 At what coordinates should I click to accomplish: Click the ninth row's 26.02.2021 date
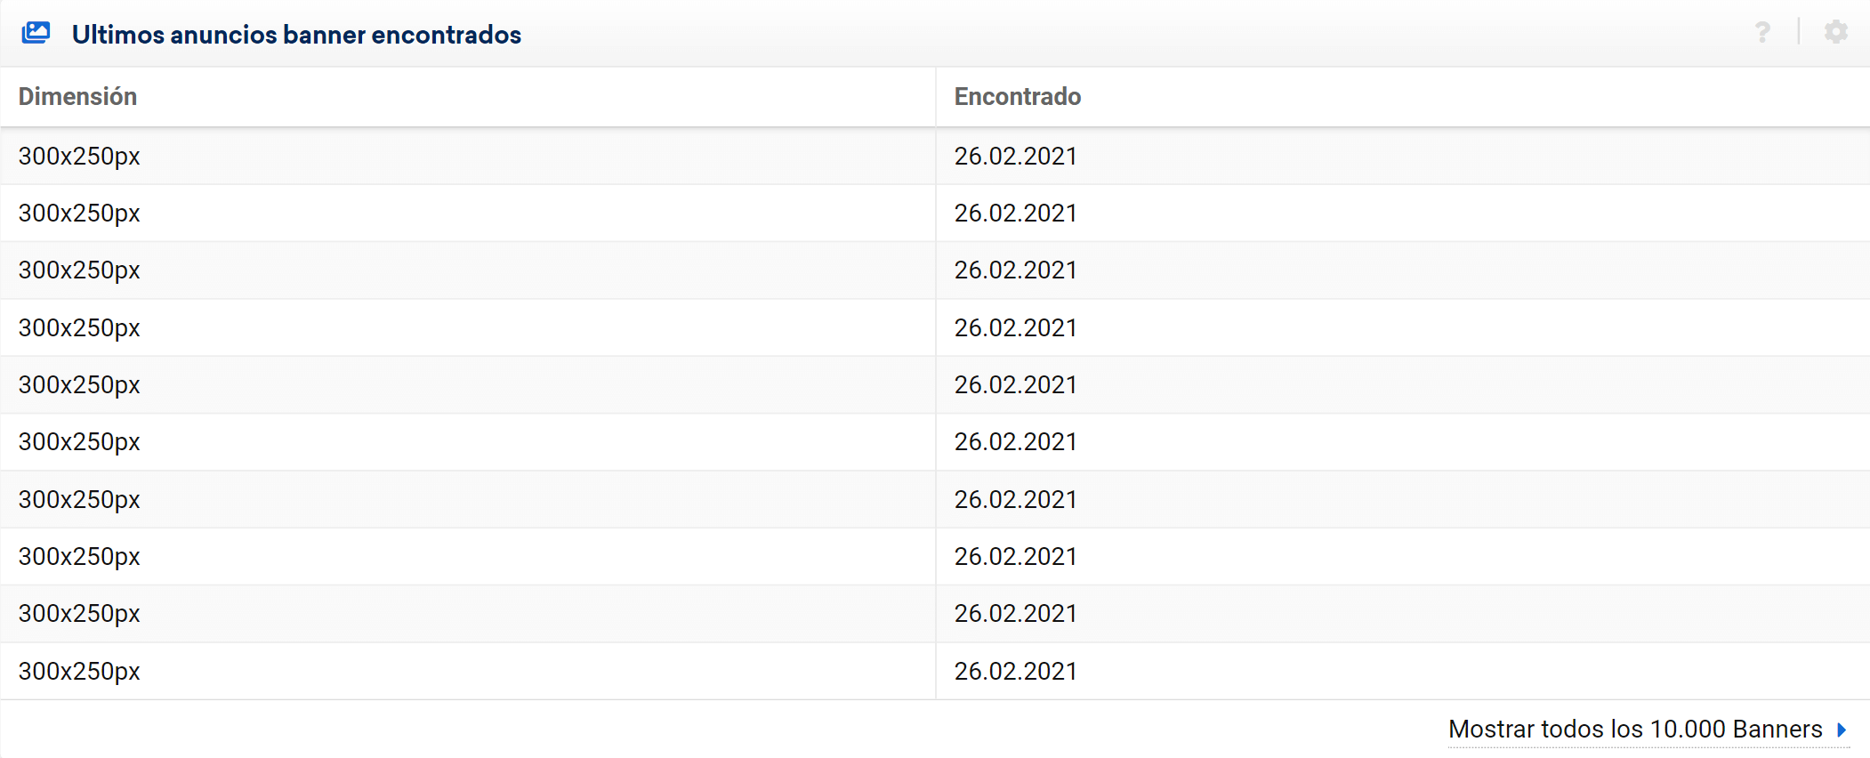point(1015,614)
